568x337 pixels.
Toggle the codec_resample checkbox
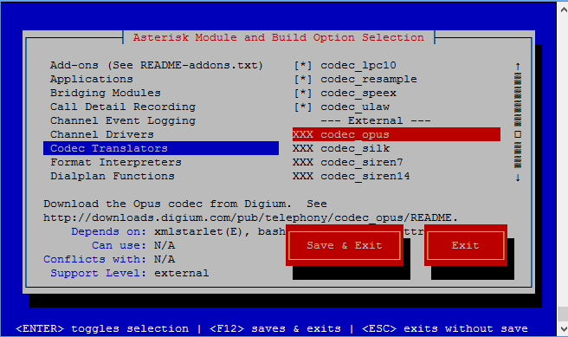pyautogui.click(x=303, y=79)
